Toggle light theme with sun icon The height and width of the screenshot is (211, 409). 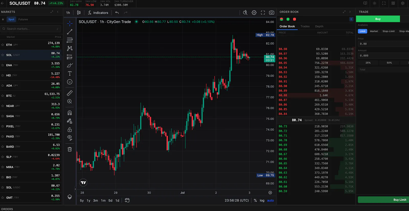click(x=374, y=3)
